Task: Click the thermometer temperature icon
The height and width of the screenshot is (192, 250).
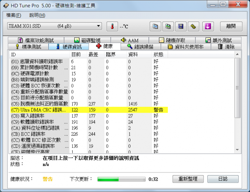Action: point(112,26)
